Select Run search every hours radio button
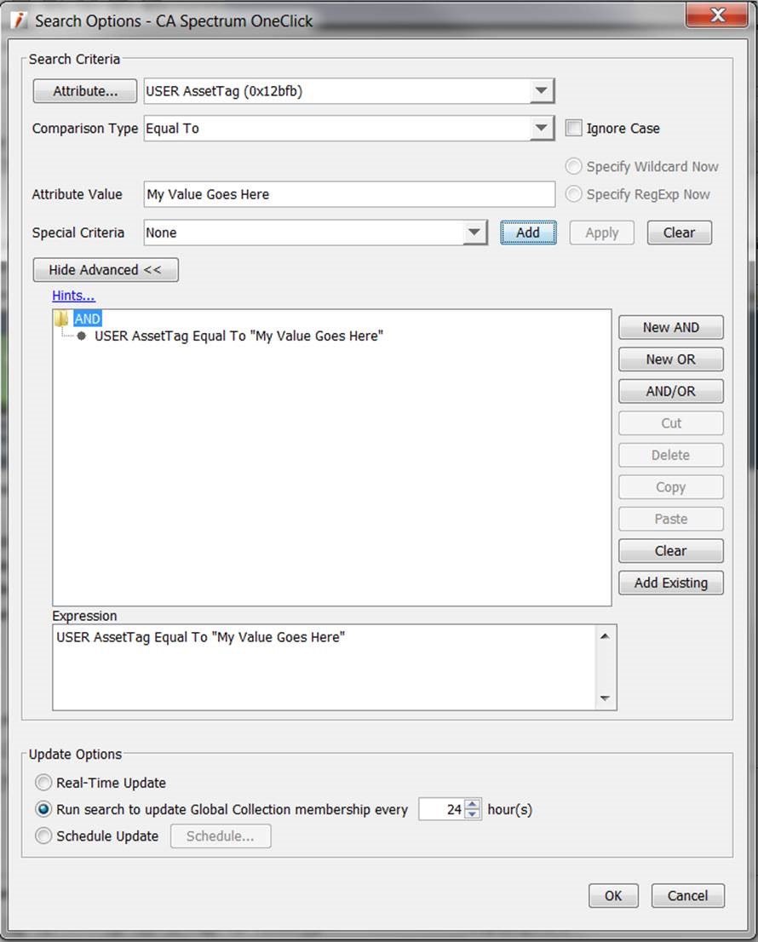This screenshot has width=758, height=942. 43,809
